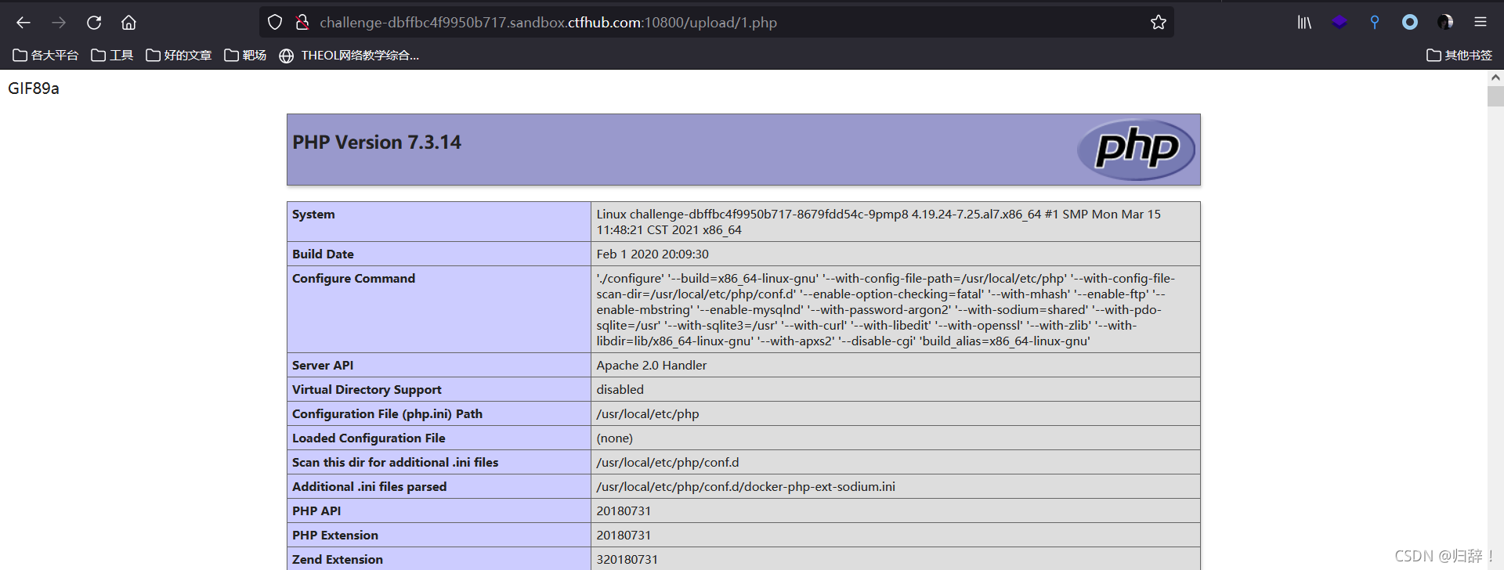
Task: Open the 各大平台 bookmarks folder
Action: 45,56
